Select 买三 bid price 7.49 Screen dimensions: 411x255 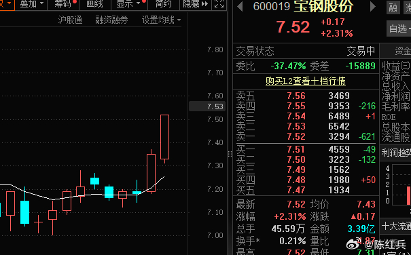point(296,170)
